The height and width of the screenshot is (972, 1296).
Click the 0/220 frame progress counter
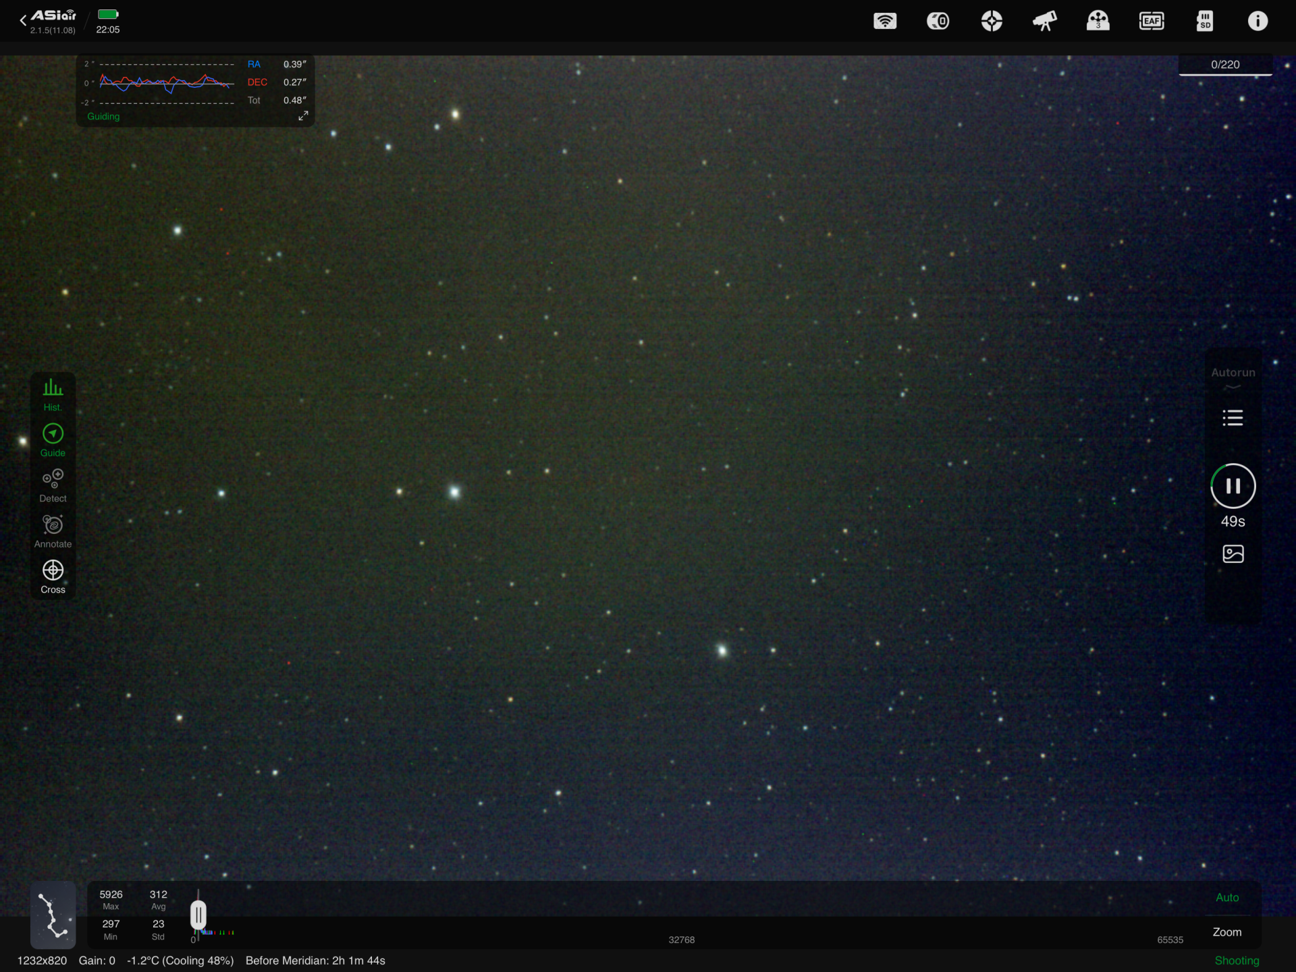pos(1225,65)
